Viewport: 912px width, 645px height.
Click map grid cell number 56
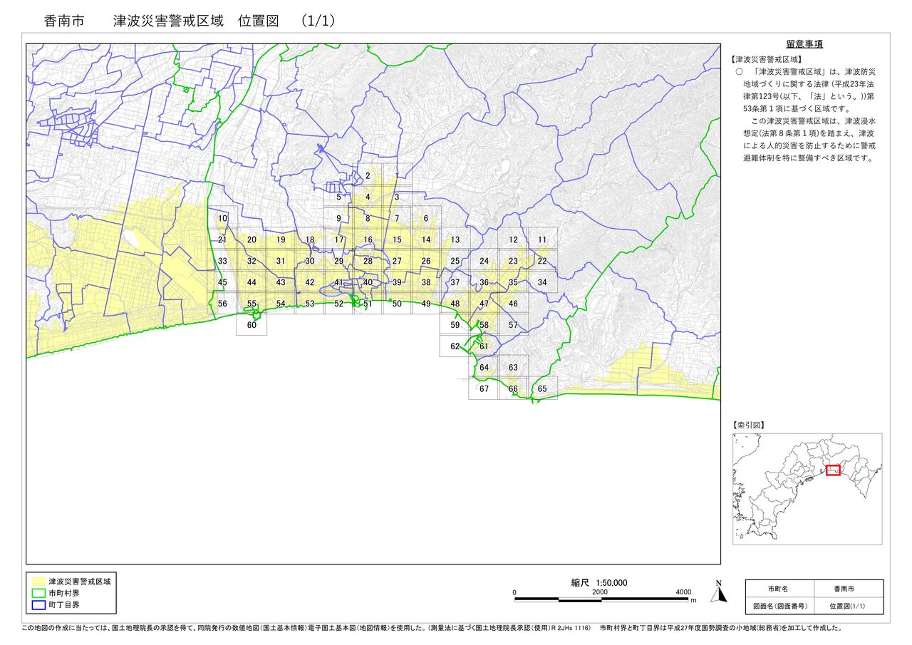click(x=222, y=304)
